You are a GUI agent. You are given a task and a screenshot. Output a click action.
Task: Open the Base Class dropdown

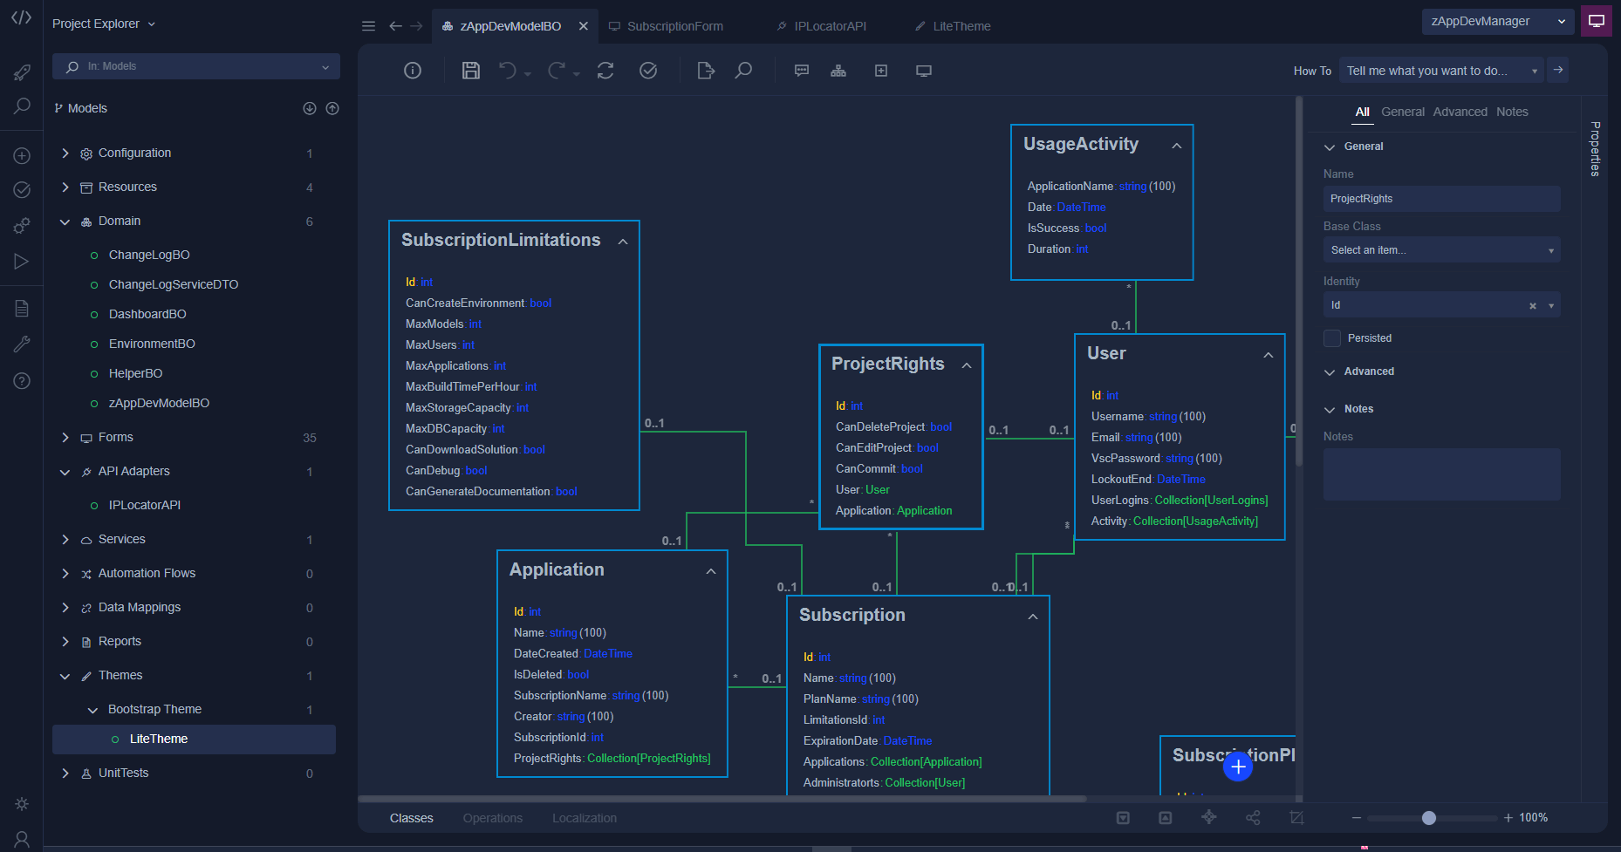(1441, 250)
